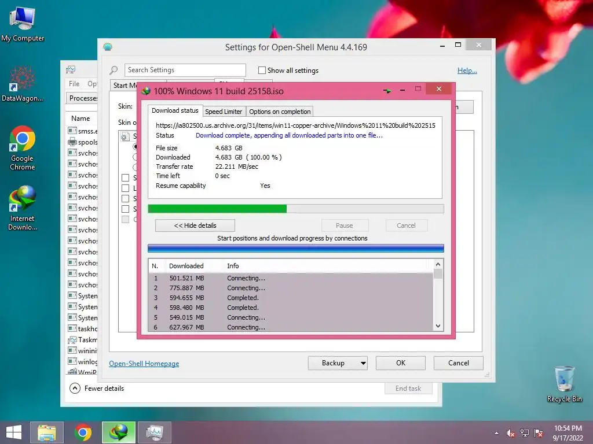The height and width of the screenshot is (444, 593).
Task: Select the Taskmgr process icon in Task Manager
Action: pos(72,340)
